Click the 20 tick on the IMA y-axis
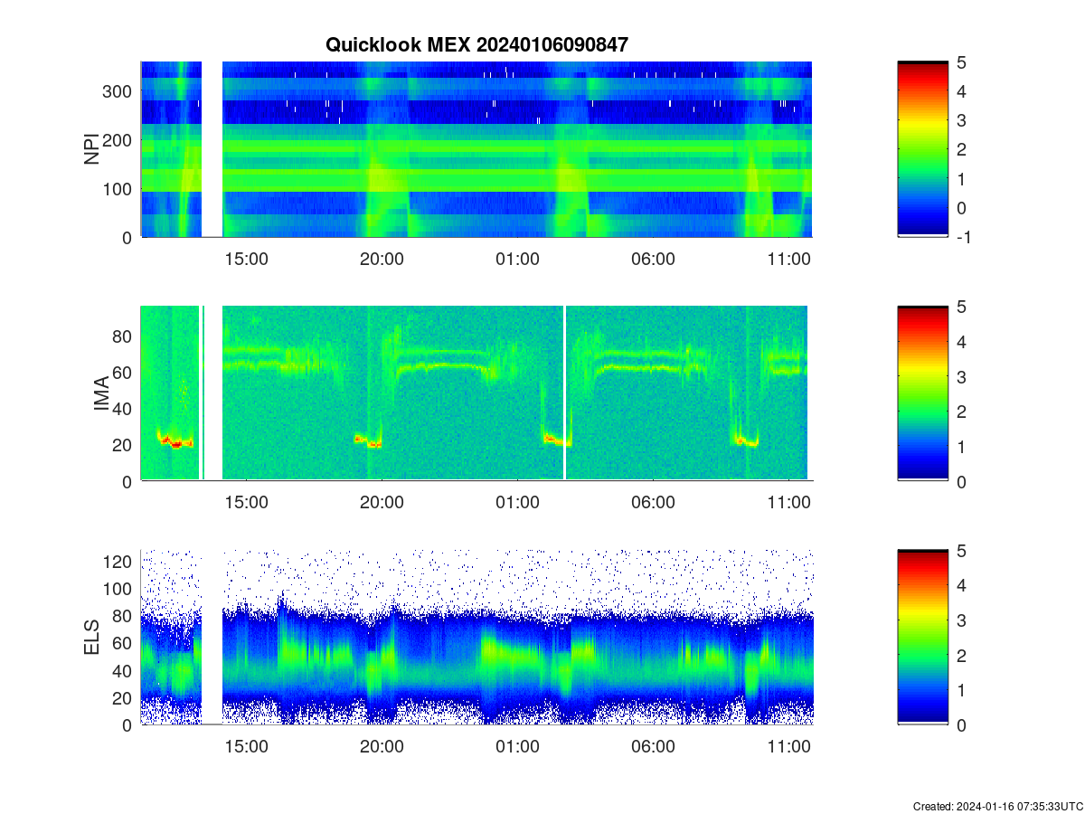 (123, 445)
